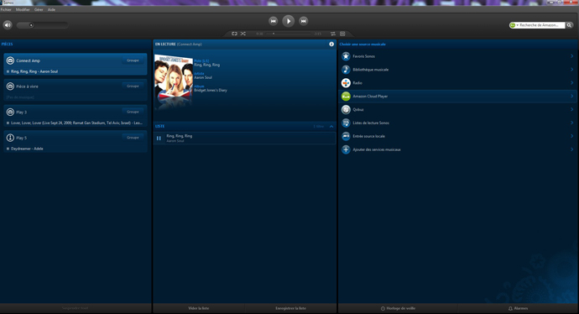Click the Qobuz service icon
Viewport: 579px width, 314px height.
click(x=346, y=109)
